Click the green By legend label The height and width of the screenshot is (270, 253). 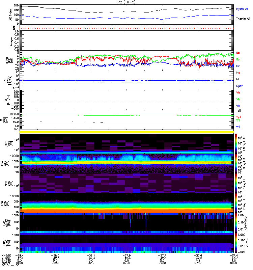[238, 59]
